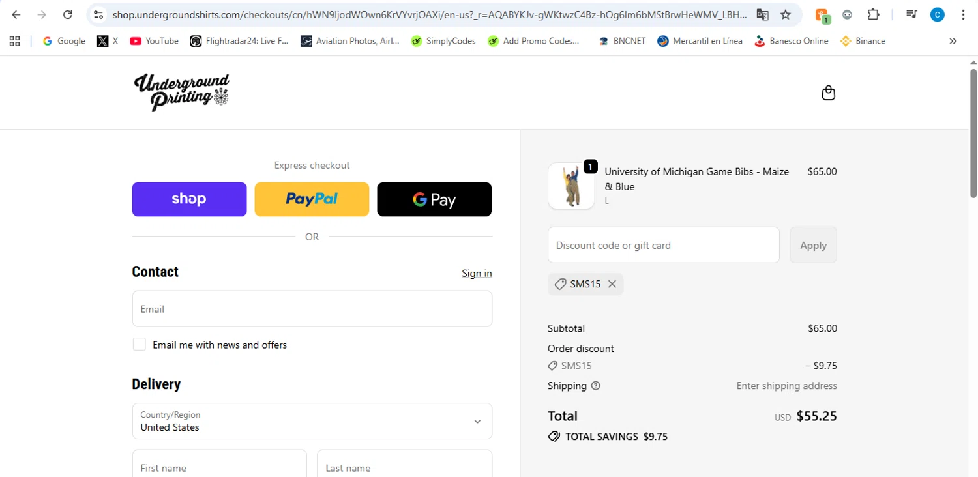Open the Chrome profile avatar
Image resolution: width=978 pixels, height=477 pixels.
[937, 14]
